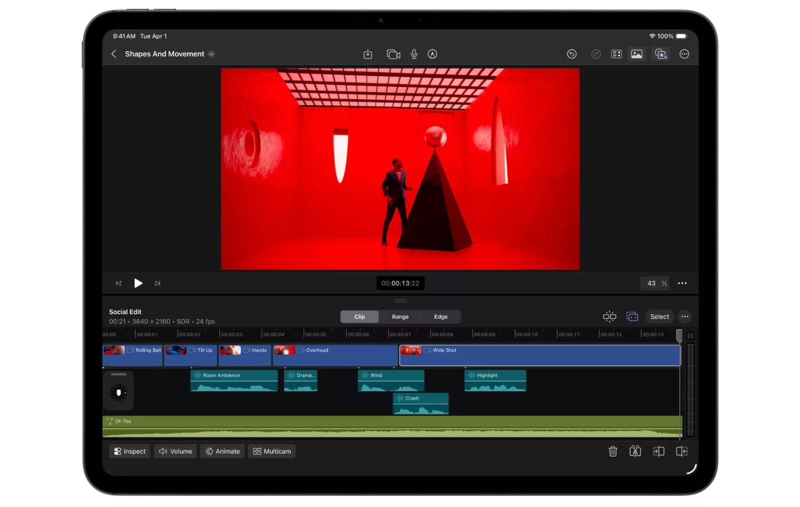Image resolution: width=800 pixels, height=507 pixels.
Task: Open viewer options ellipsis beside zoom percent
Action: [x=682, y=283]
